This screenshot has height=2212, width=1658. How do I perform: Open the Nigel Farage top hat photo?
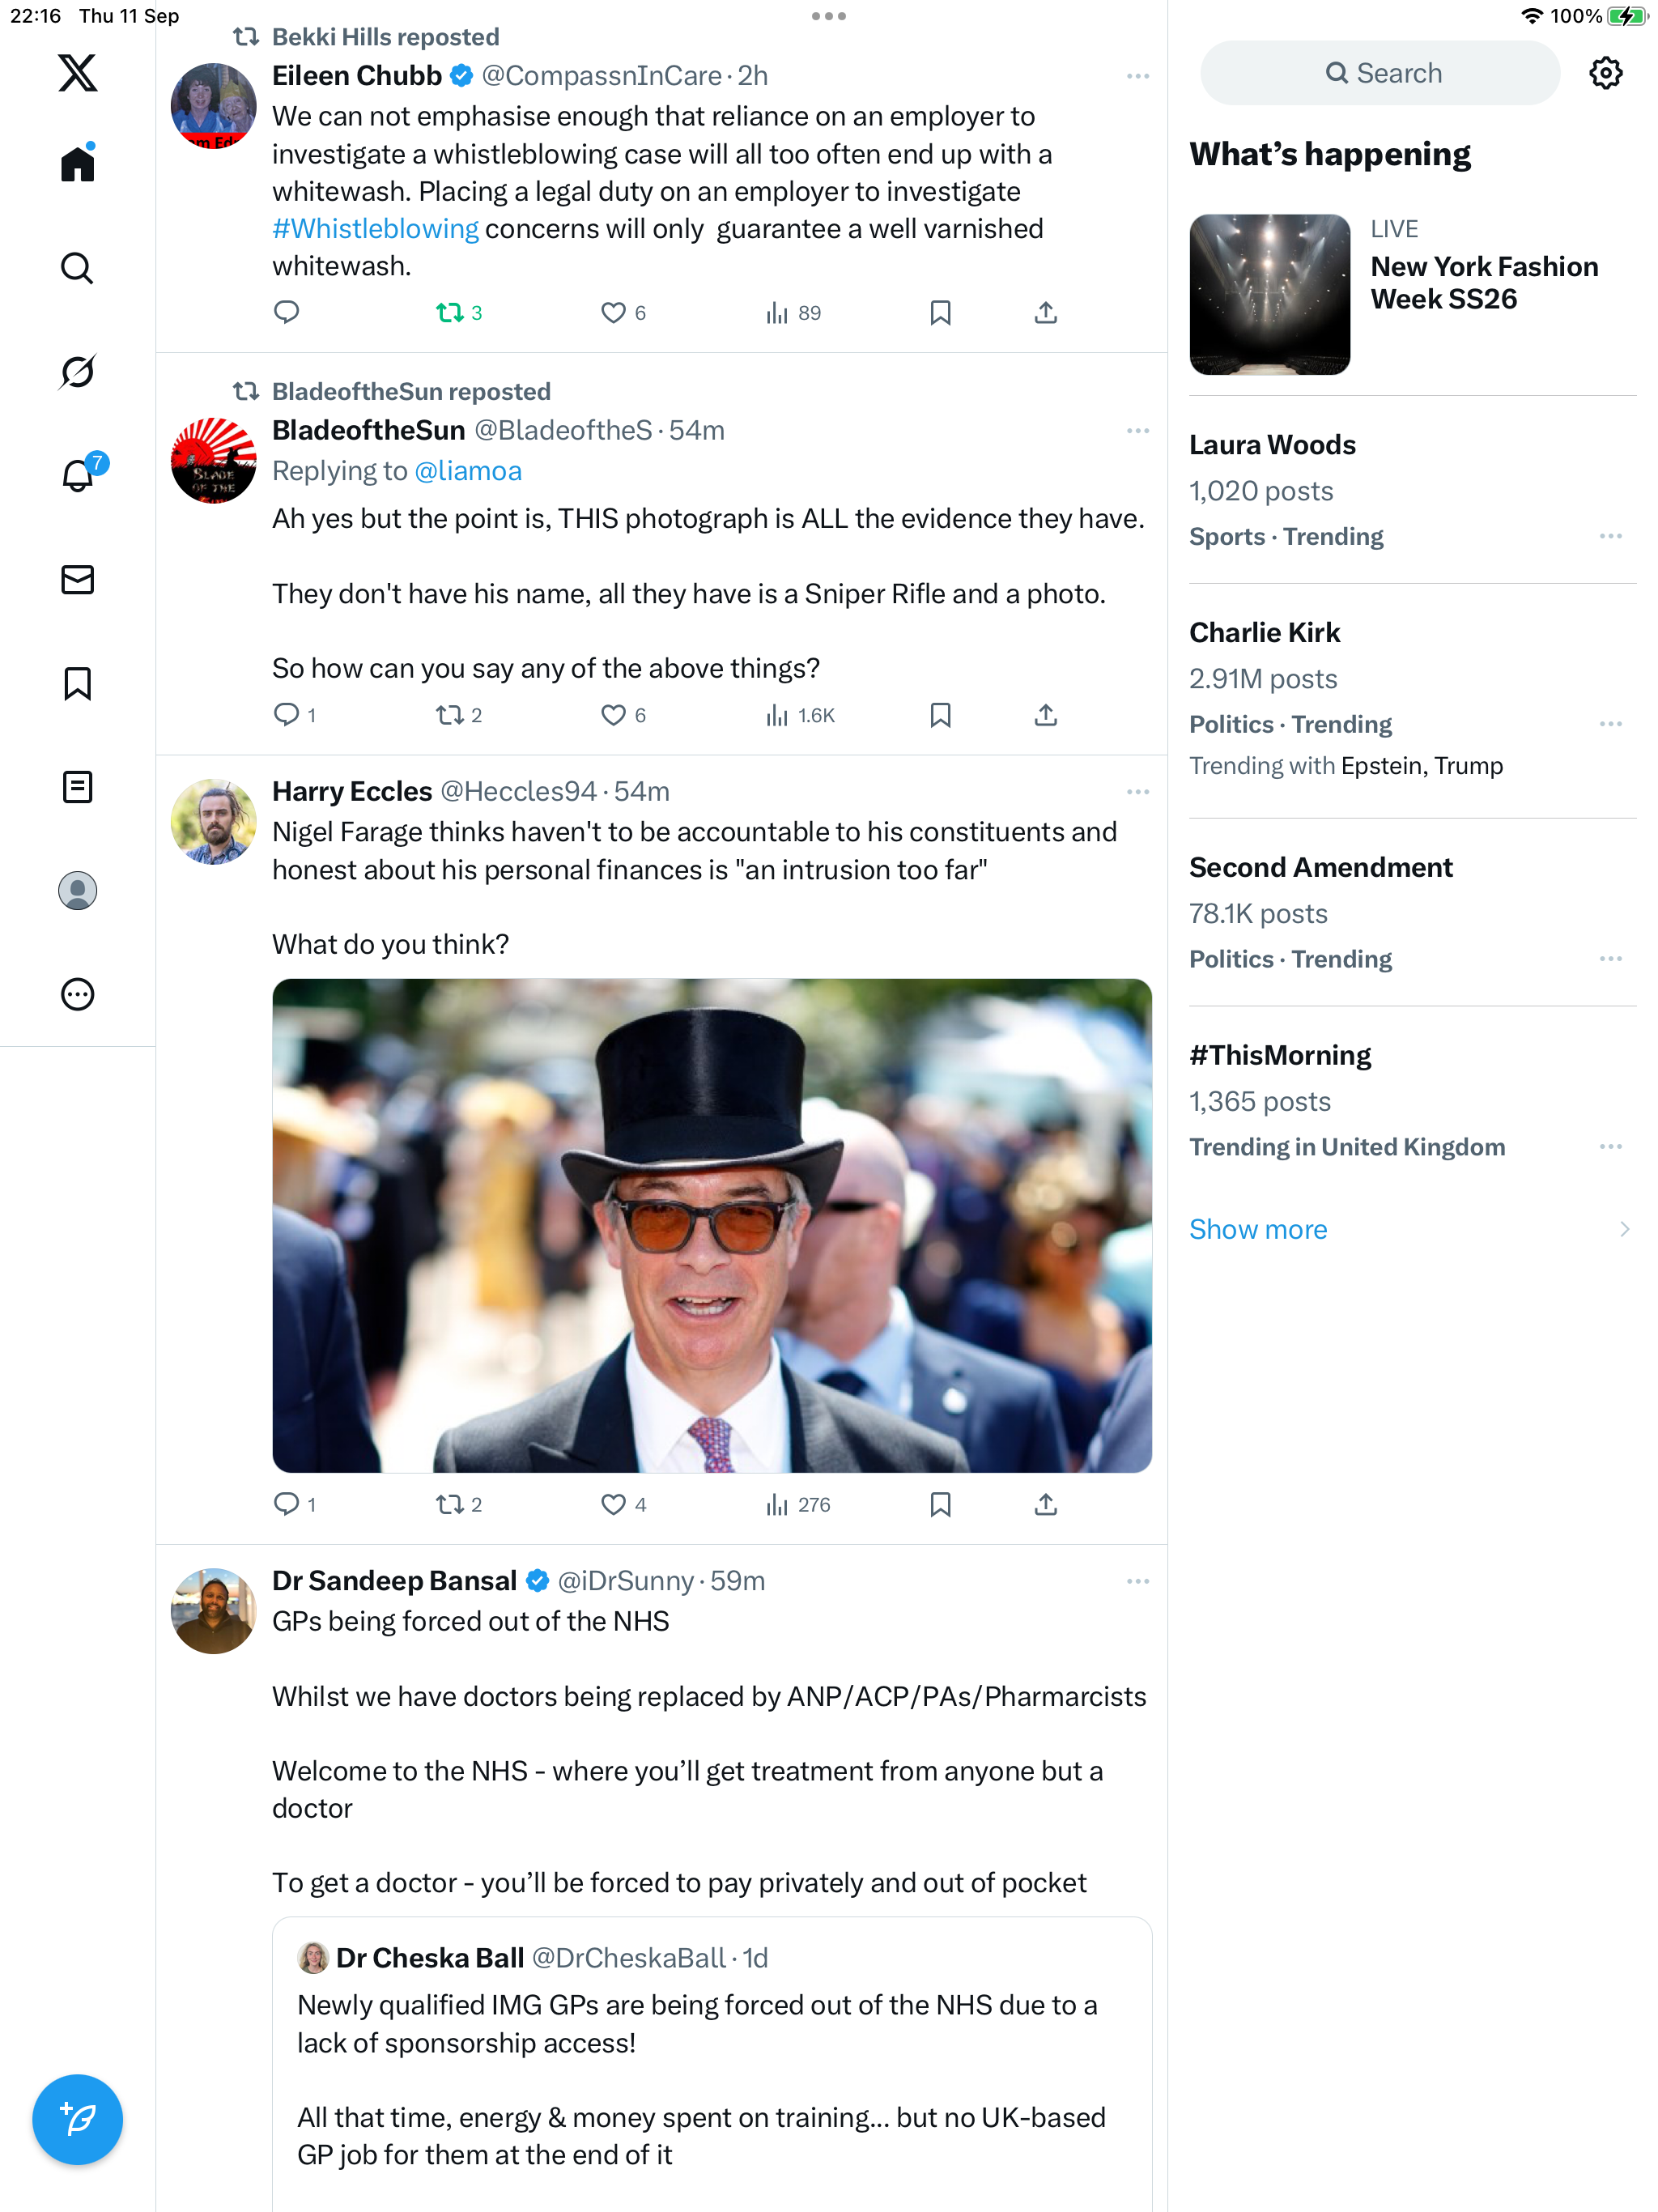point(711,1225)
